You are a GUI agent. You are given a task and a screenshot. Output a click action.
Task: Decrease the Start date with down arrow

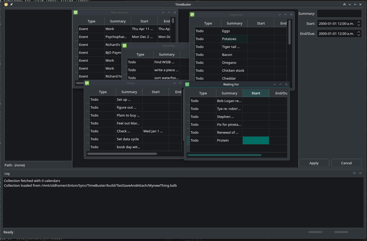pyautogui.click(x=359, y=25)
